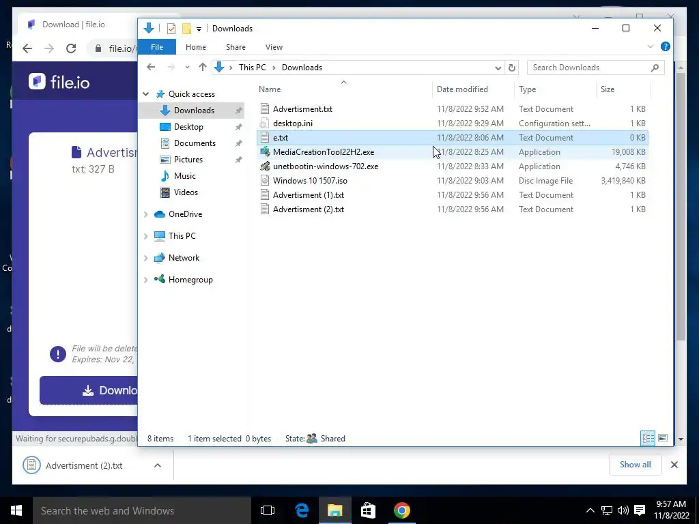Click the New folder quick access toolbar icon
The height and width of the screenshot is (524, 699).
click(x=186, y=29)
